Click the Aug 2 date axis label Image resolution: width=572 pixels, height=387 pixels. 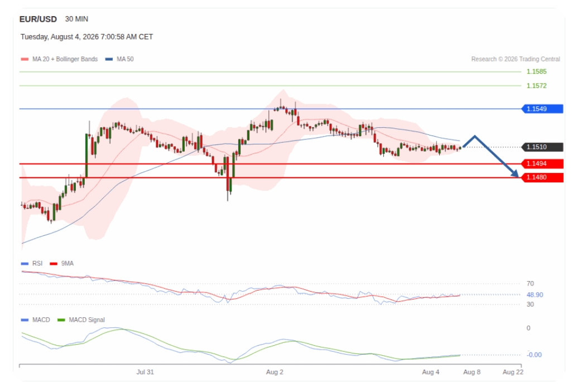pos(275,372)
